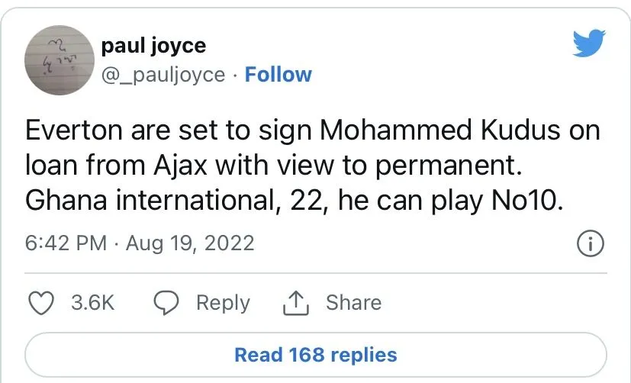Open the tweet info circle icon
Screen dimensions: 631x383
click(x=591, y=244)
